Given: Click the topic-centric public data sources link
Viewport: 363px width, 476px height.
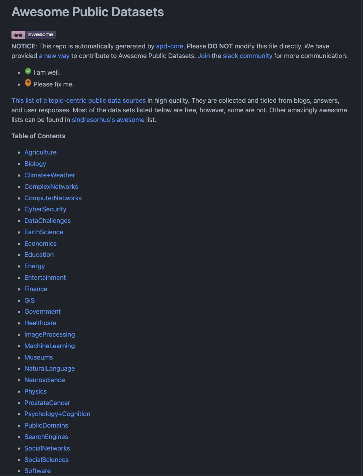Looking at the screenshot, I should click(x=79, y=101).
